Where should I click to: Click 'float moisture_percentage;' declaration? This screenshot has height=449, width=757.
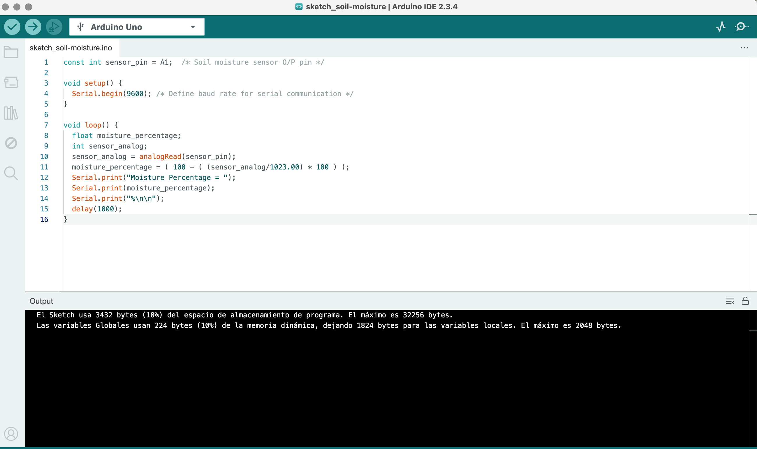tap(126, 136)
